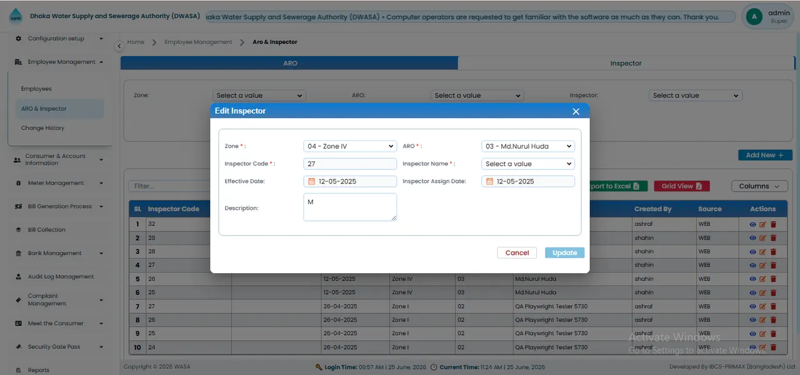800x375 pixels.
Task: Go to Home in the breadcrumb
Action: (x=136, y=42)
